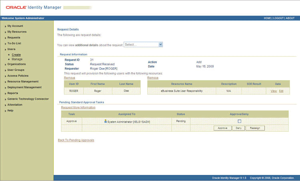The image size is (300, 181).
Task: Click the View data link
Action: [x=274, y=91]
